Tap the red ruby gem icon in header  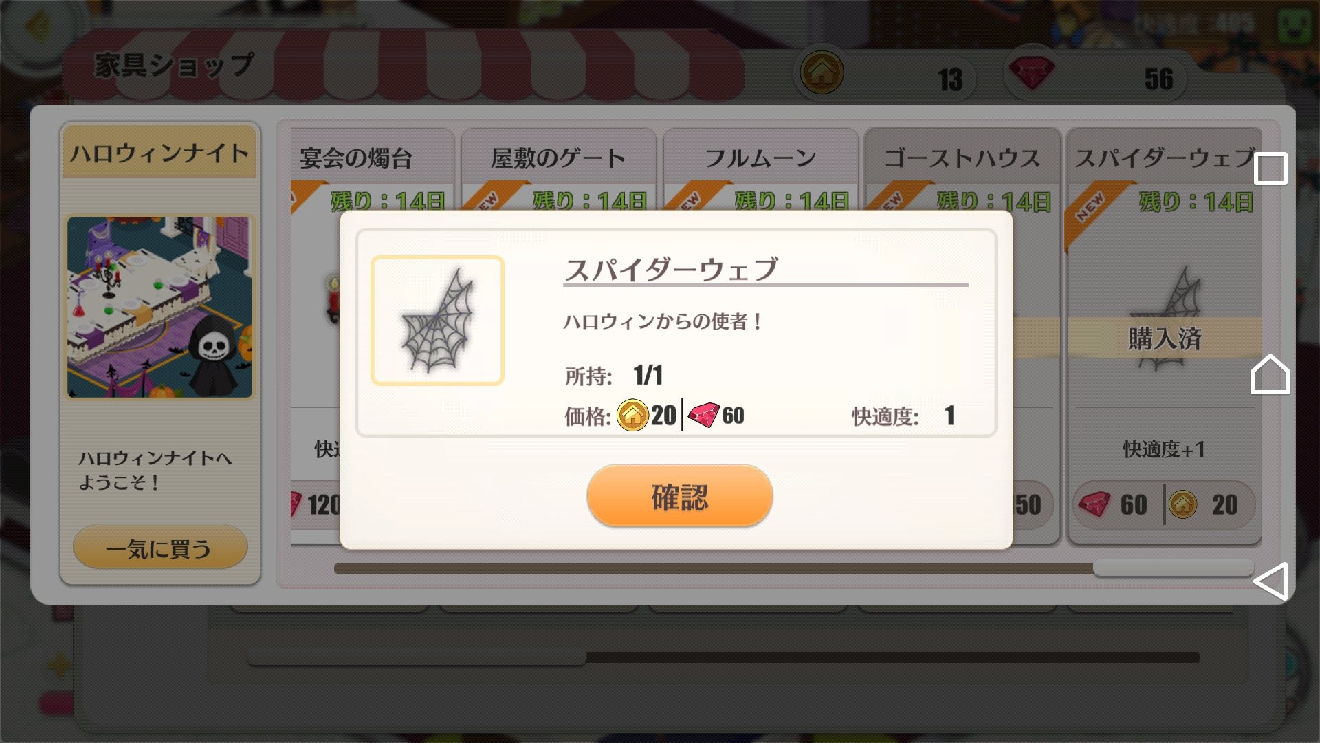pyautogui.click(x=1031, y=72)
